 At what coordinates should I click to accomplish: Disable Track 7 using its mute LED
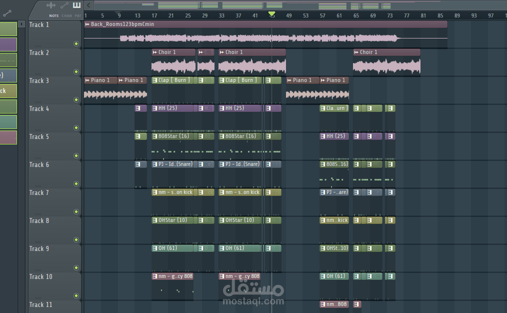click(x=76, y=212)
